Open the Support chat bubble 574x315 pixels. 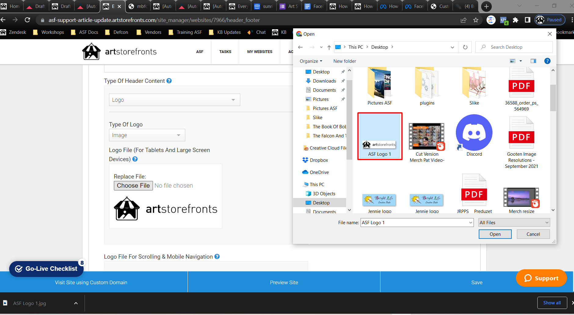tap(541, 278)
